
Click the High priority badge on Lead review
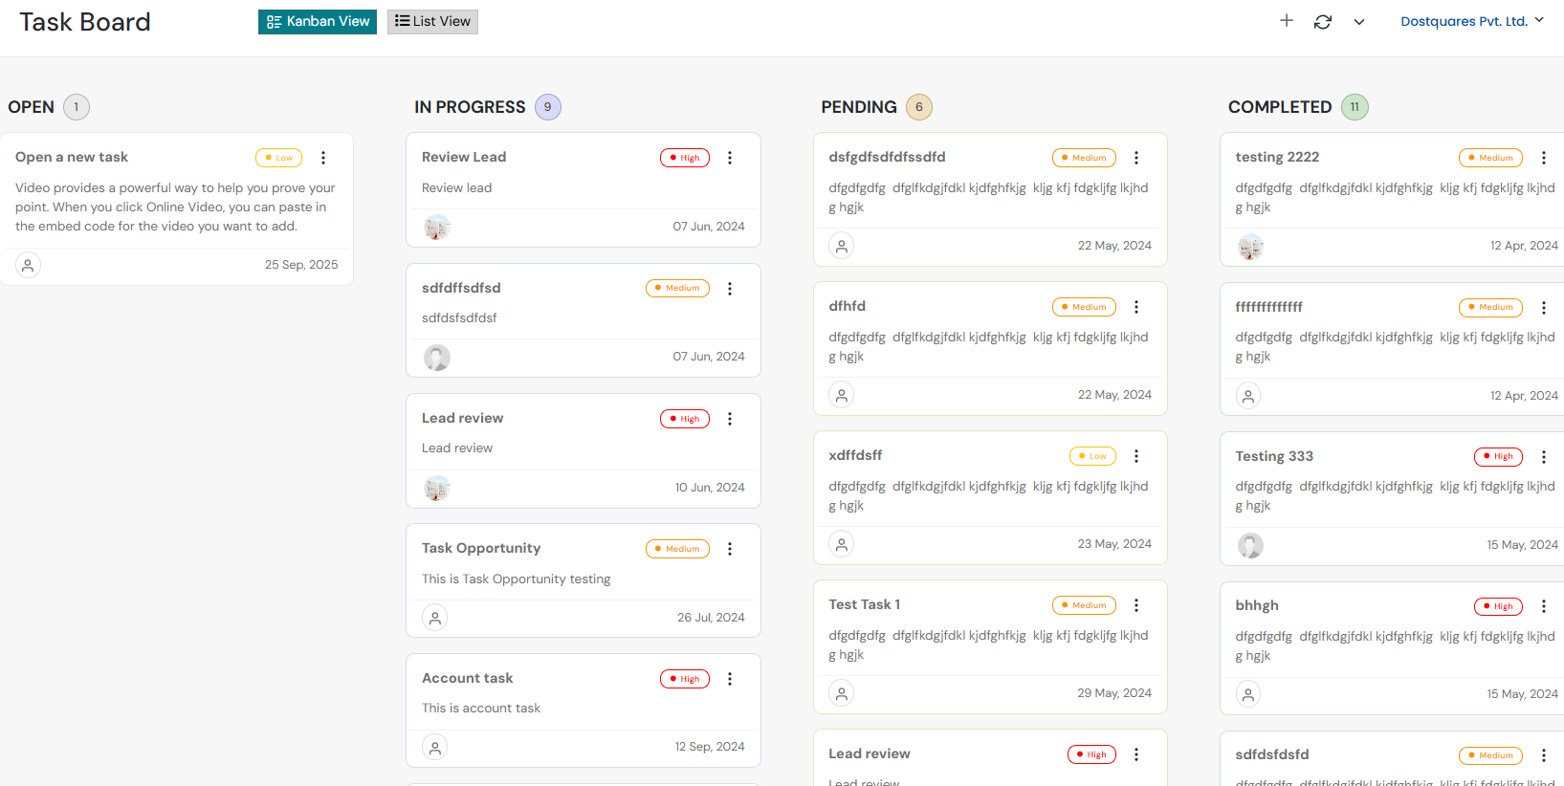pos(685,419)
